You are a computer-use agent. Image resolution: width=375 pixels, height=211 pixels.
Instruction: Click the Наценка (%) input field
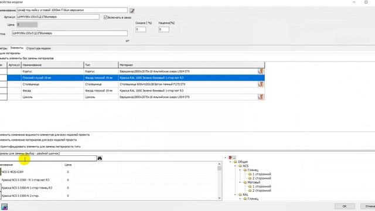click(164, 29)
